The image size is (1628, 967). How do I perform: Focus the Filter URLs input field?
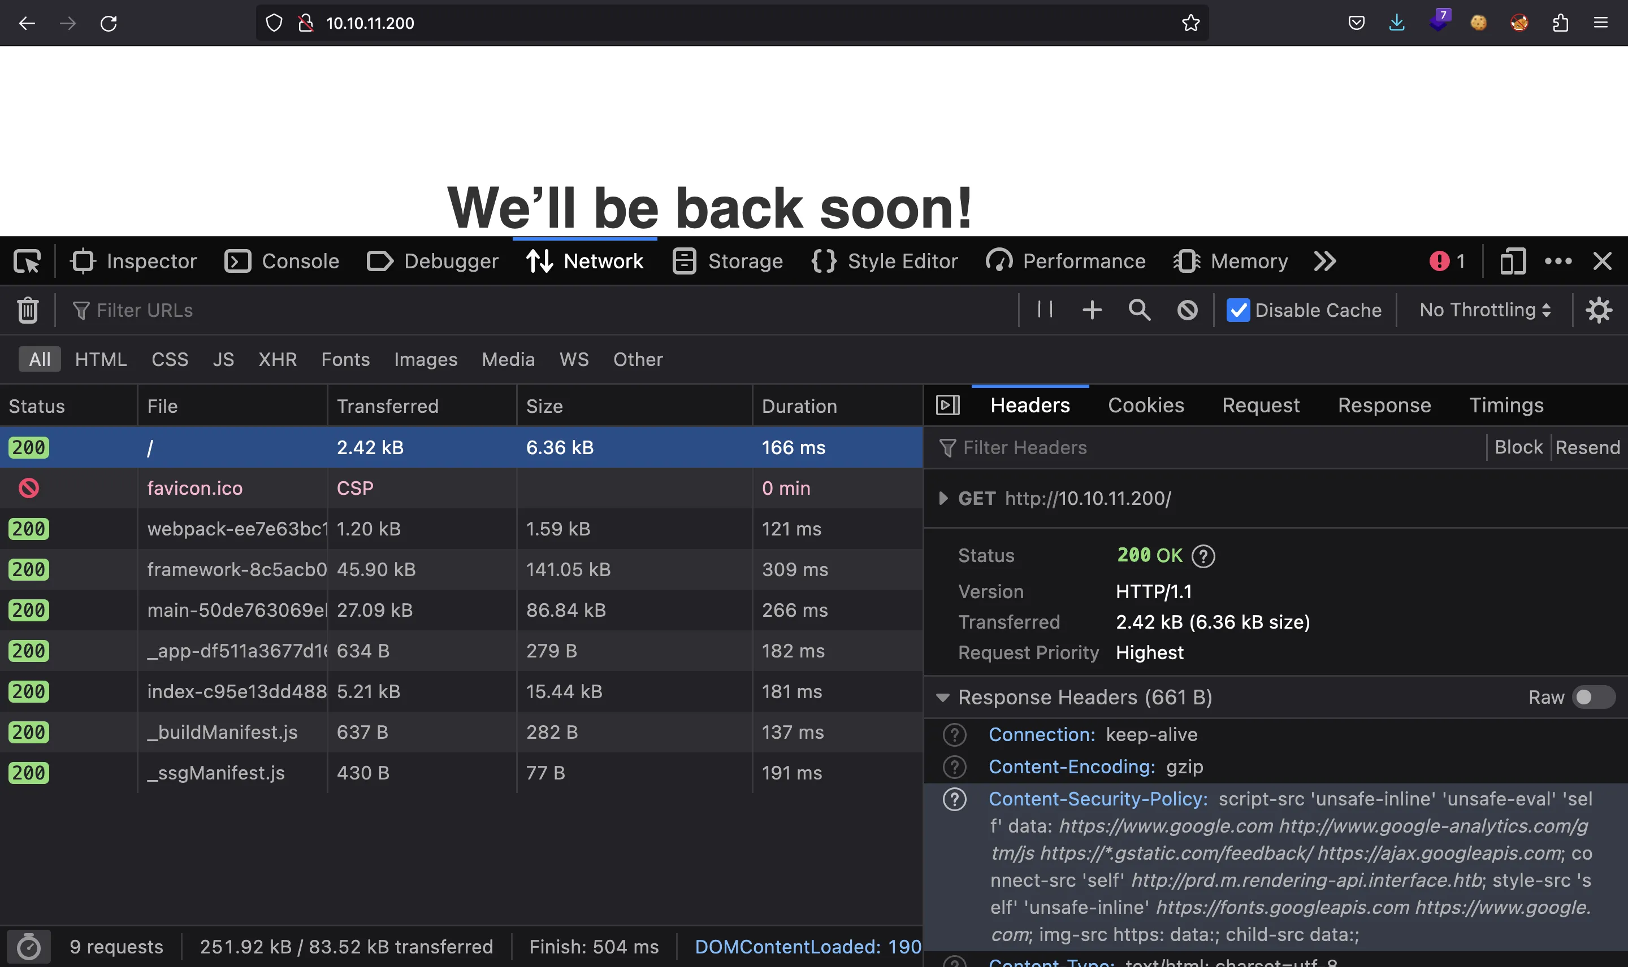(x=541, y=310)
